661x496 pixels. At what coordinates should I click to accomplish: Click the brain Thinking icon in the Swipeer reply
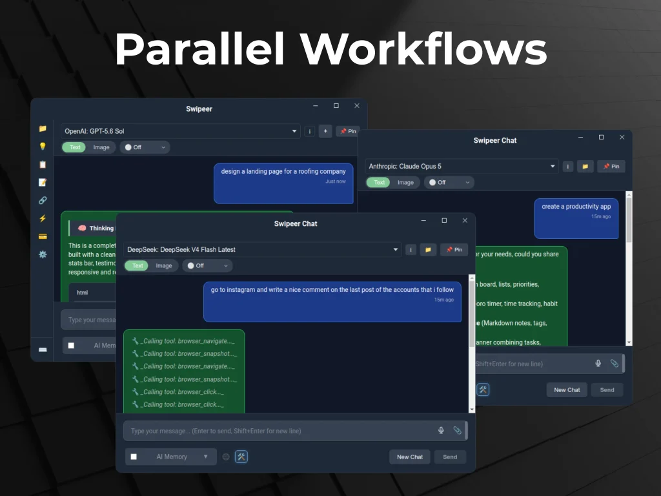[x=82, y=228]
